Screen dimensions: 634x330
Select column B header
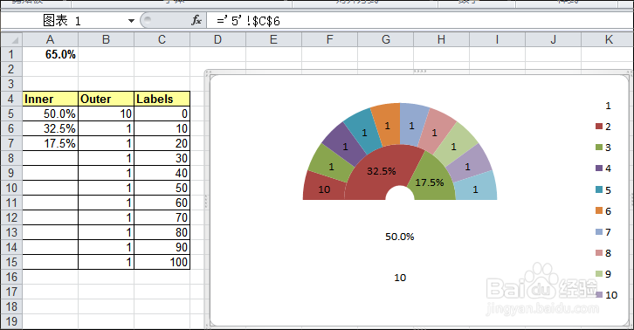(x=106, y=39)
